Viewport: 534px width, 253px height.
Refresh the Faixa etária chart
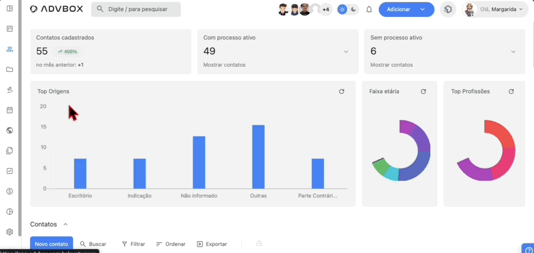(423, 91)
